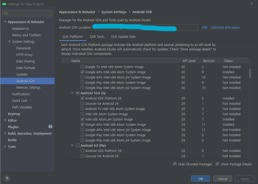
Task: Toggle Show Package Details checkbox
Action: pyautogui.click(x=217, y=164)
